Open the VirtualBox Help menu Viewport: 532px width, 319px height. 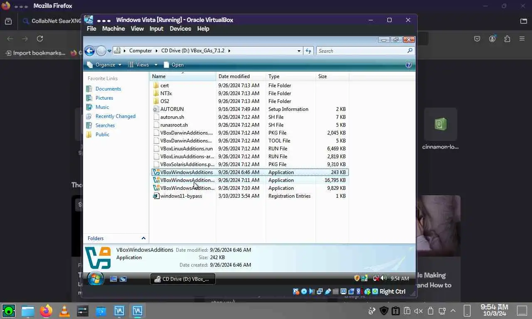(x=203, y=29)
